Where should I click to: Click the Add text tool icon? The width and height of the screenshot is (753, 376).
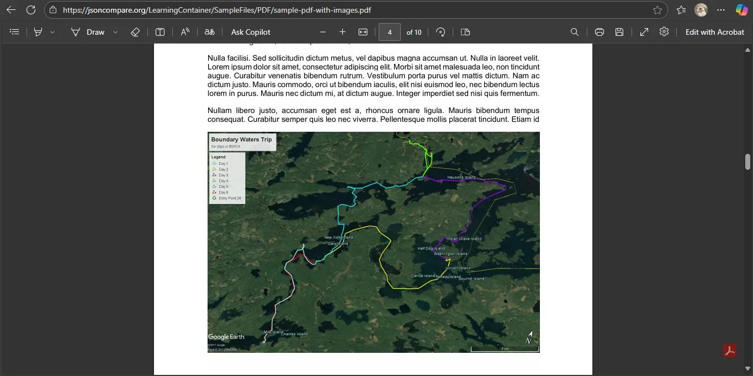click(160, 32)
